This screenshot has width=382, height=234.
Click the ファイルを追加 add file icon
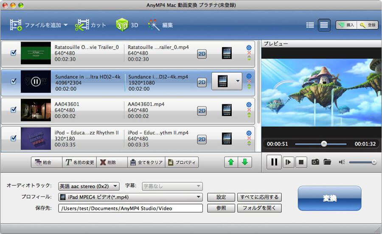16,25
